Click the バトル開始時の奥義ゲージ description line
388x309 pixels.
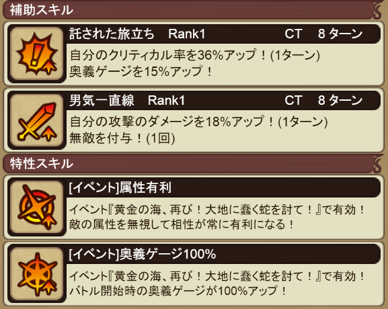tap(178, 291)
